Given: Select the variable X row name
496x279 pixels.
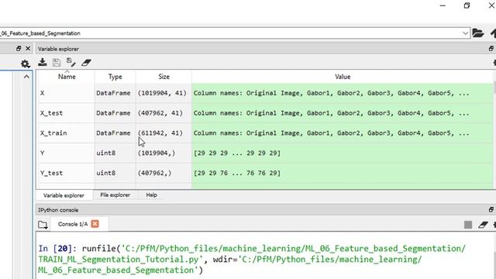Looking at the screenshot, I should (x=42, y=93).
